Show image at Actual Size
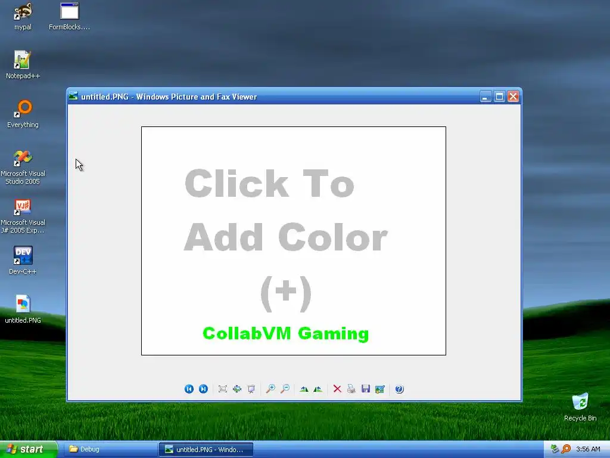Screen dimensions: 610x458 click(x=237, y=389)
